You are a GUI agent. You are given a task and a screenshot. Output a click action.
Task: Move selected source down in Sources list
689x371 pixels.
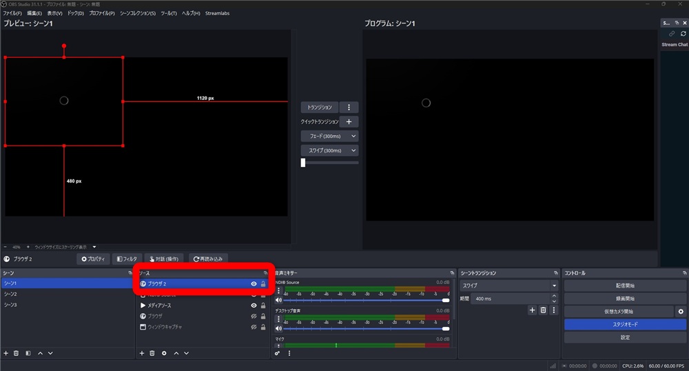click(186, 353)
